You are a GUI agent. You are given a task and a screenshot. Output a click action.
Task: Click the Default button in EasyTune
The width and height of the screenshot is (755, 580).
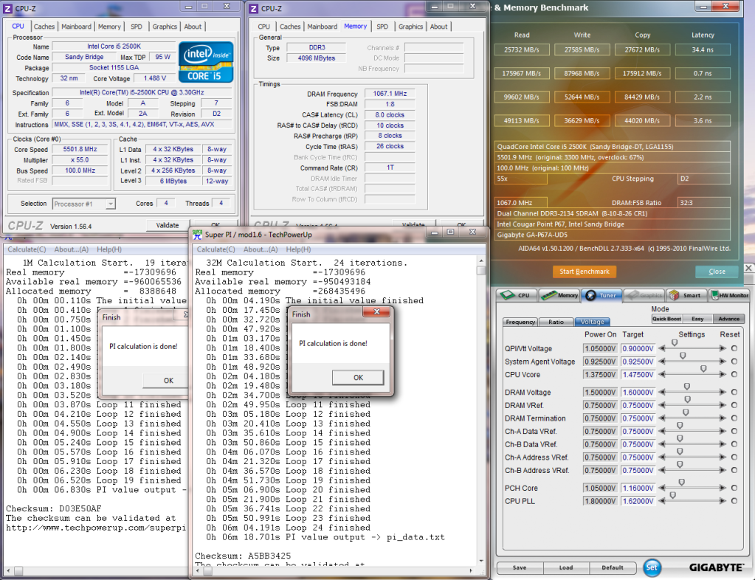613,568
